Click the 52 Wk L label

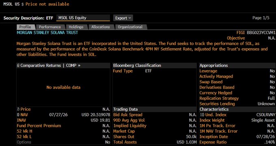pyautogui.click(x=24, y=137)
